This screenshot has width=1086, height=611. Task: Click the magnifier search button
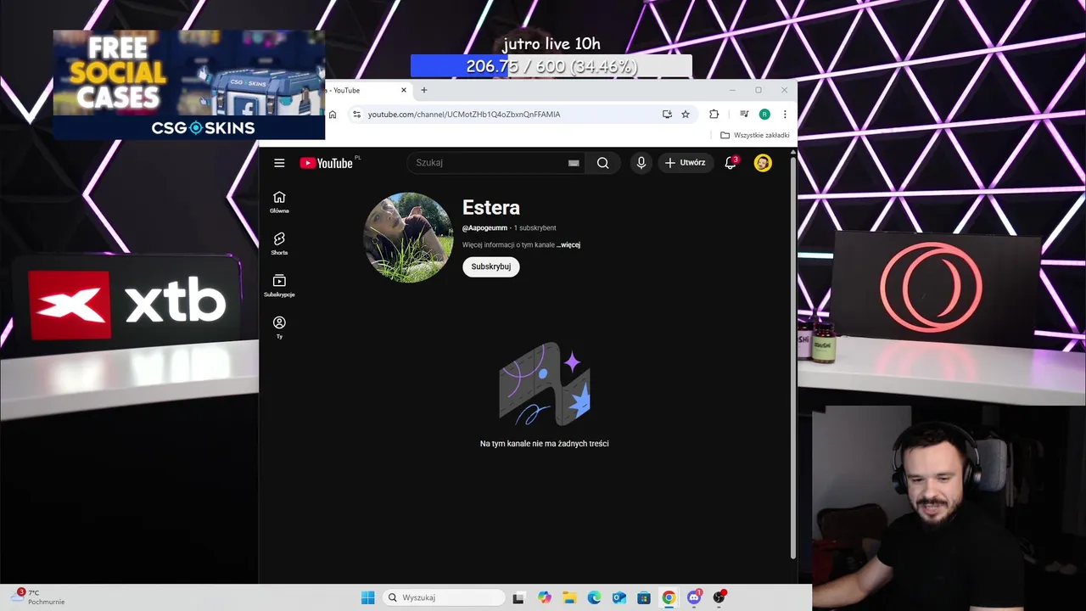tap(602, 163)
